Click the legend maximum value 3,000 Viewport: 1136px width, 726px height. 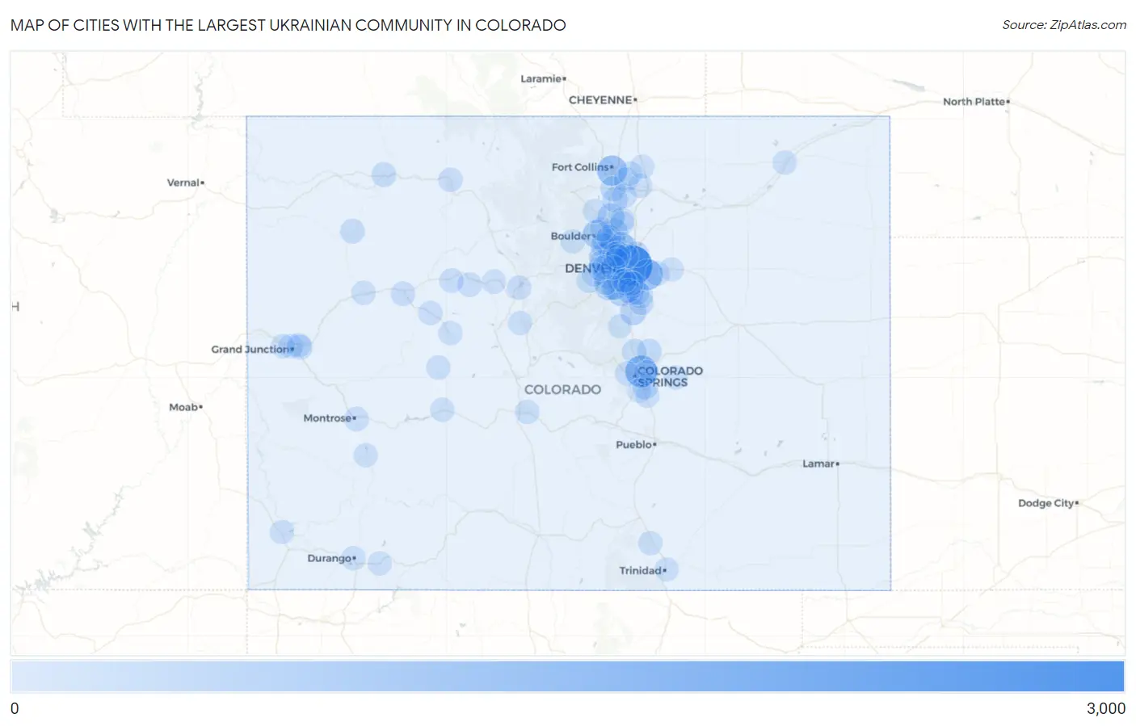point(1105,709)
